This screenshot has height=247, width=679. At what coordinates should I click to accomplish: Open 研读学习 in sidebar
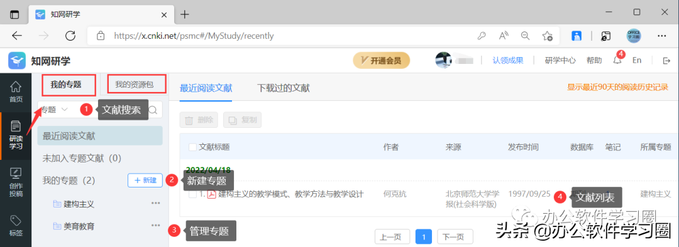(16, 135)
